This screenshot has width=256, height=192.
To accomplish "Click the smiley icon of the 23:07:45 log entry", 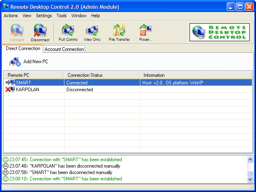I will point(5,160).
